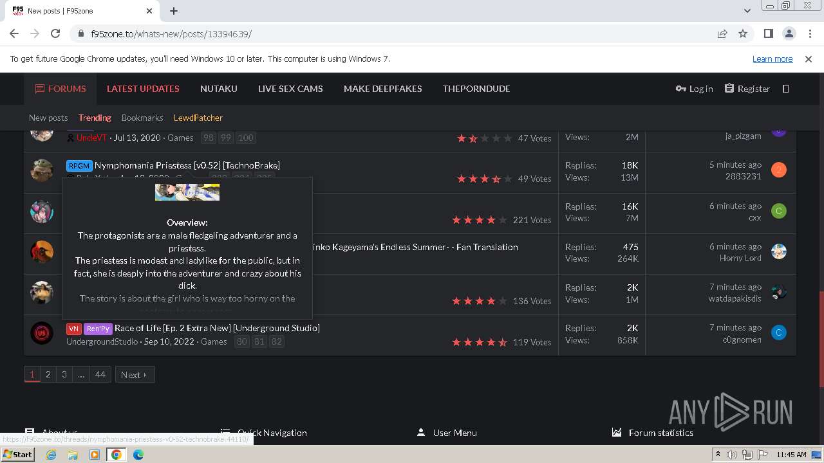Click the Ren'Py prefix tag

[98, 329]
